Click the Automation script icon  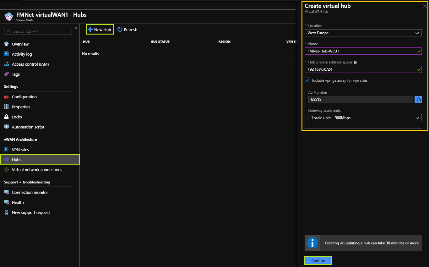pyautogui.click(x=6, y=127)
